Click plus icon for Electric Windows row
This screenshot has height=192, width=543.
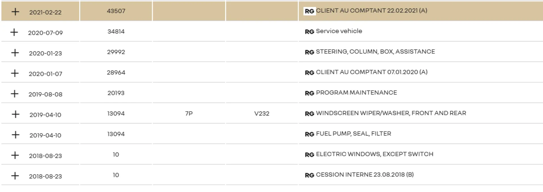tap(15, 155)
